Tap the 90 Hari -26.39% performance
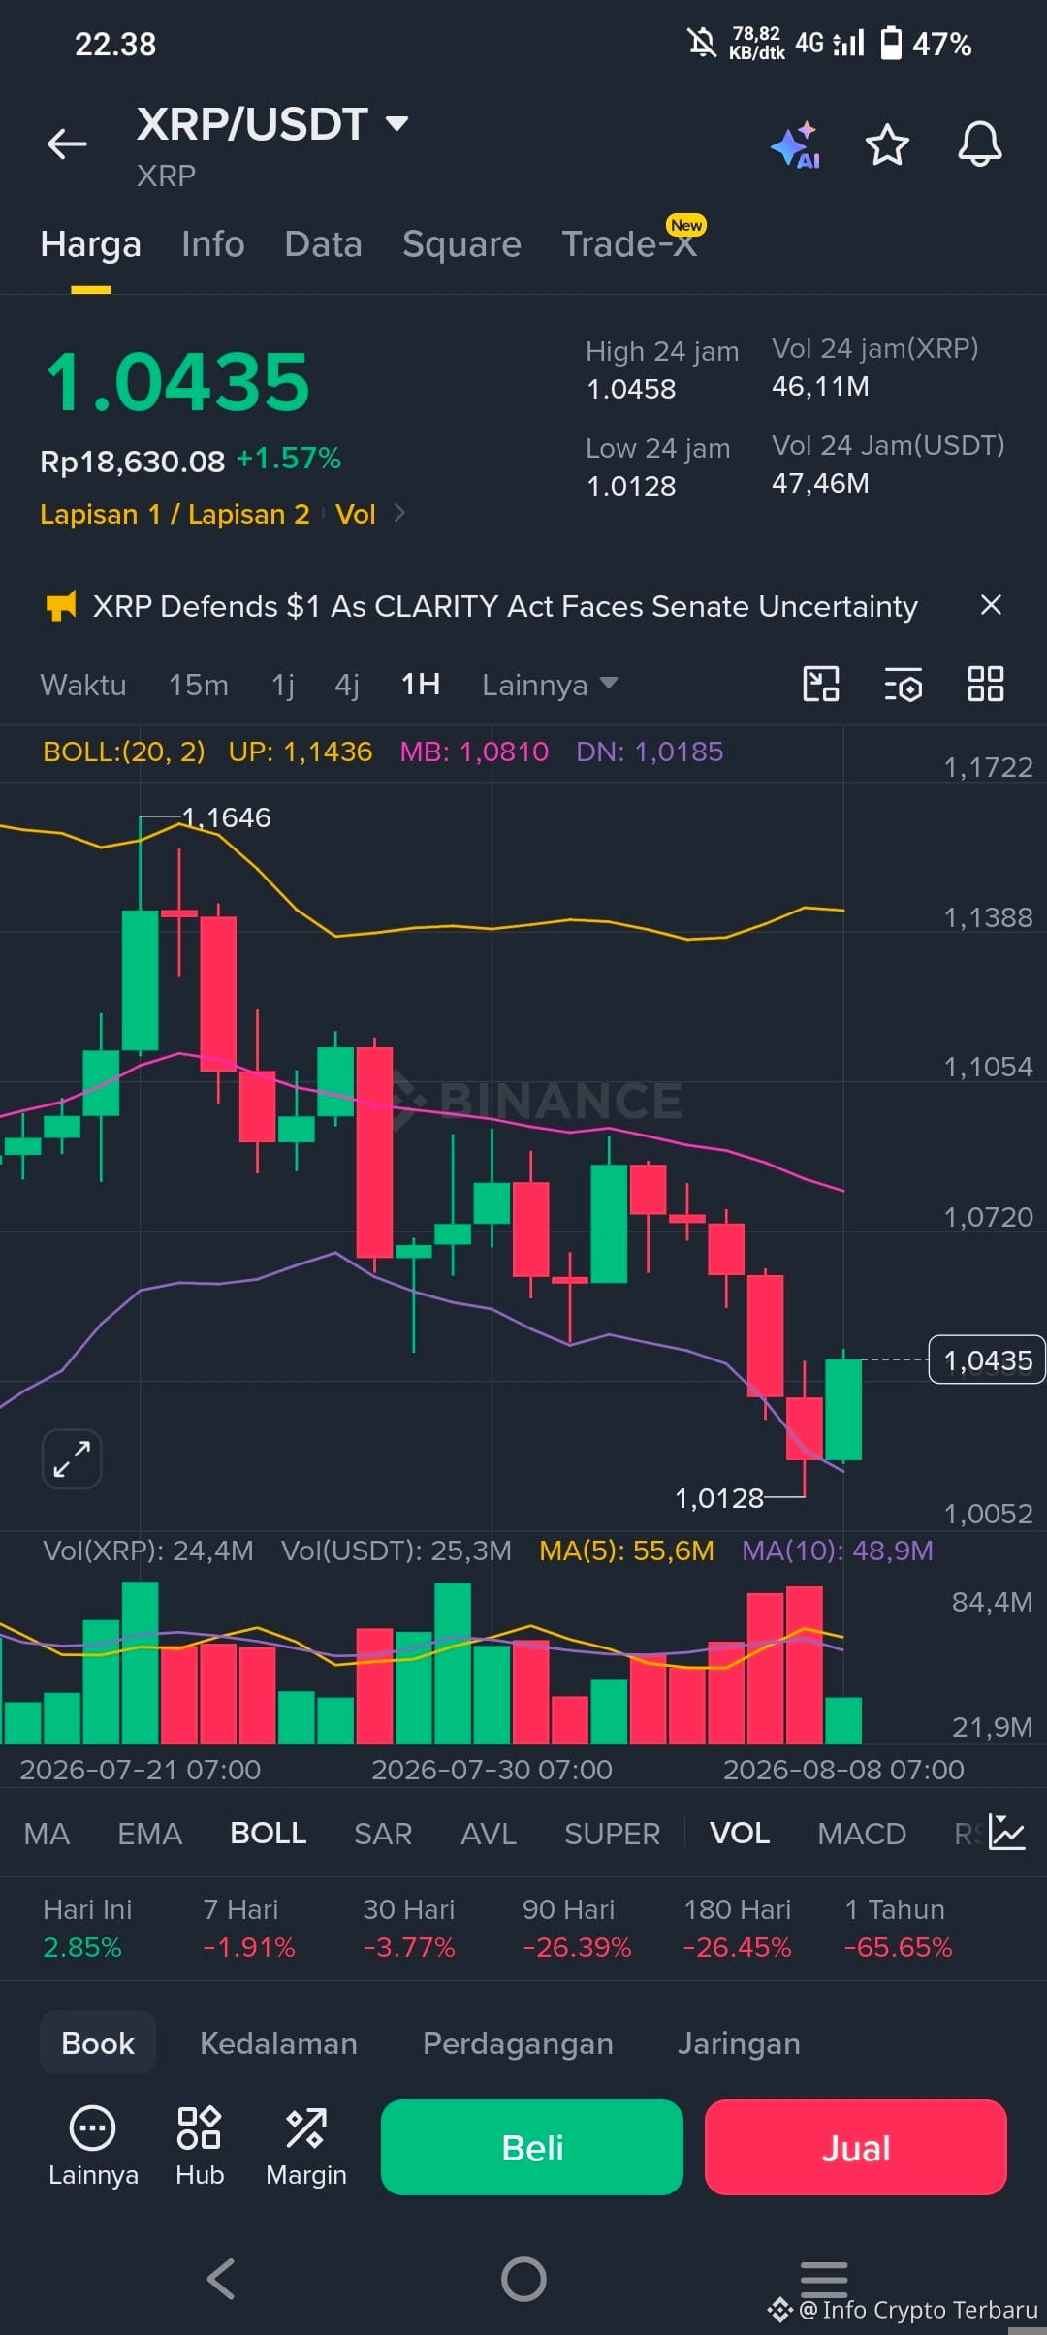The height and width of the screenshot is (2335, 1047). tap(577, 1928)
